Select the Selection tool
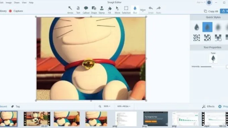The height and width of the screenshot is (128, 228). (x=126, y=10)
